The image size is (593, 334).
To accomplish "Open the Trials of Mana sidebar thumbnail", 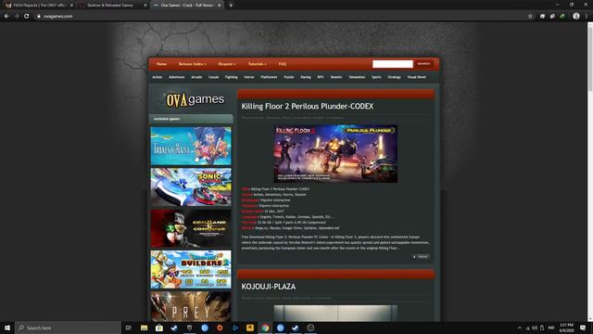I will tap(191, 147).
